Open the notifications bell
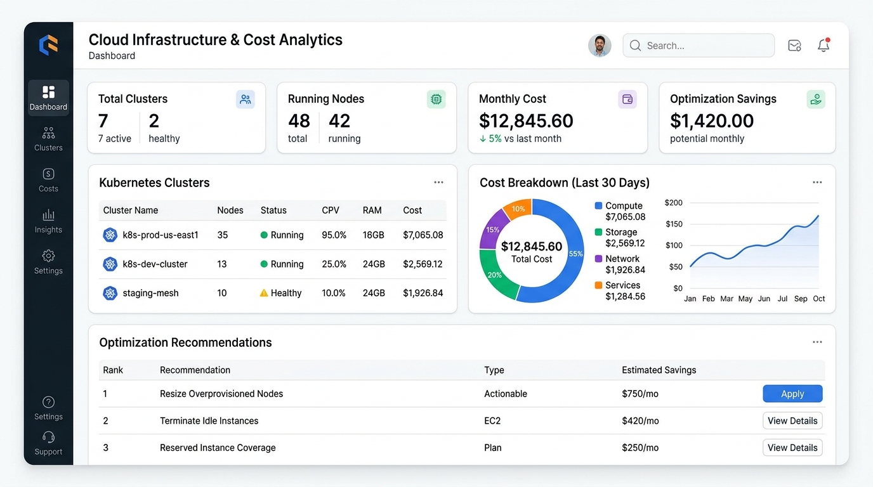 (x=824, y=45)
